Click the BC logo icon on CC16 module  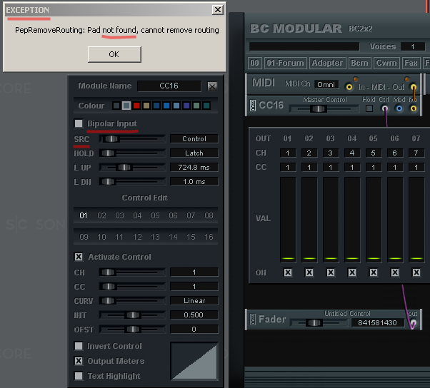click(x=252, y=106)
